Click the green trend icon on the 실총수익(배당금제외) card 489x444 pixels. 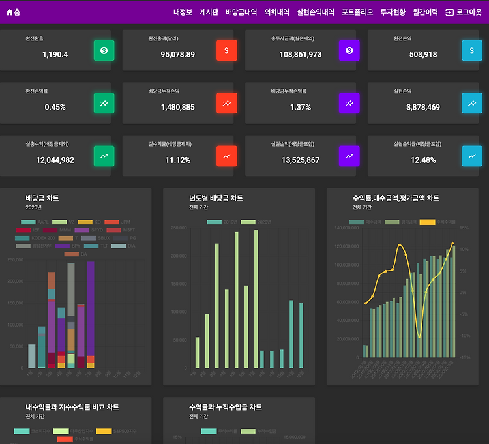(104, 156)
